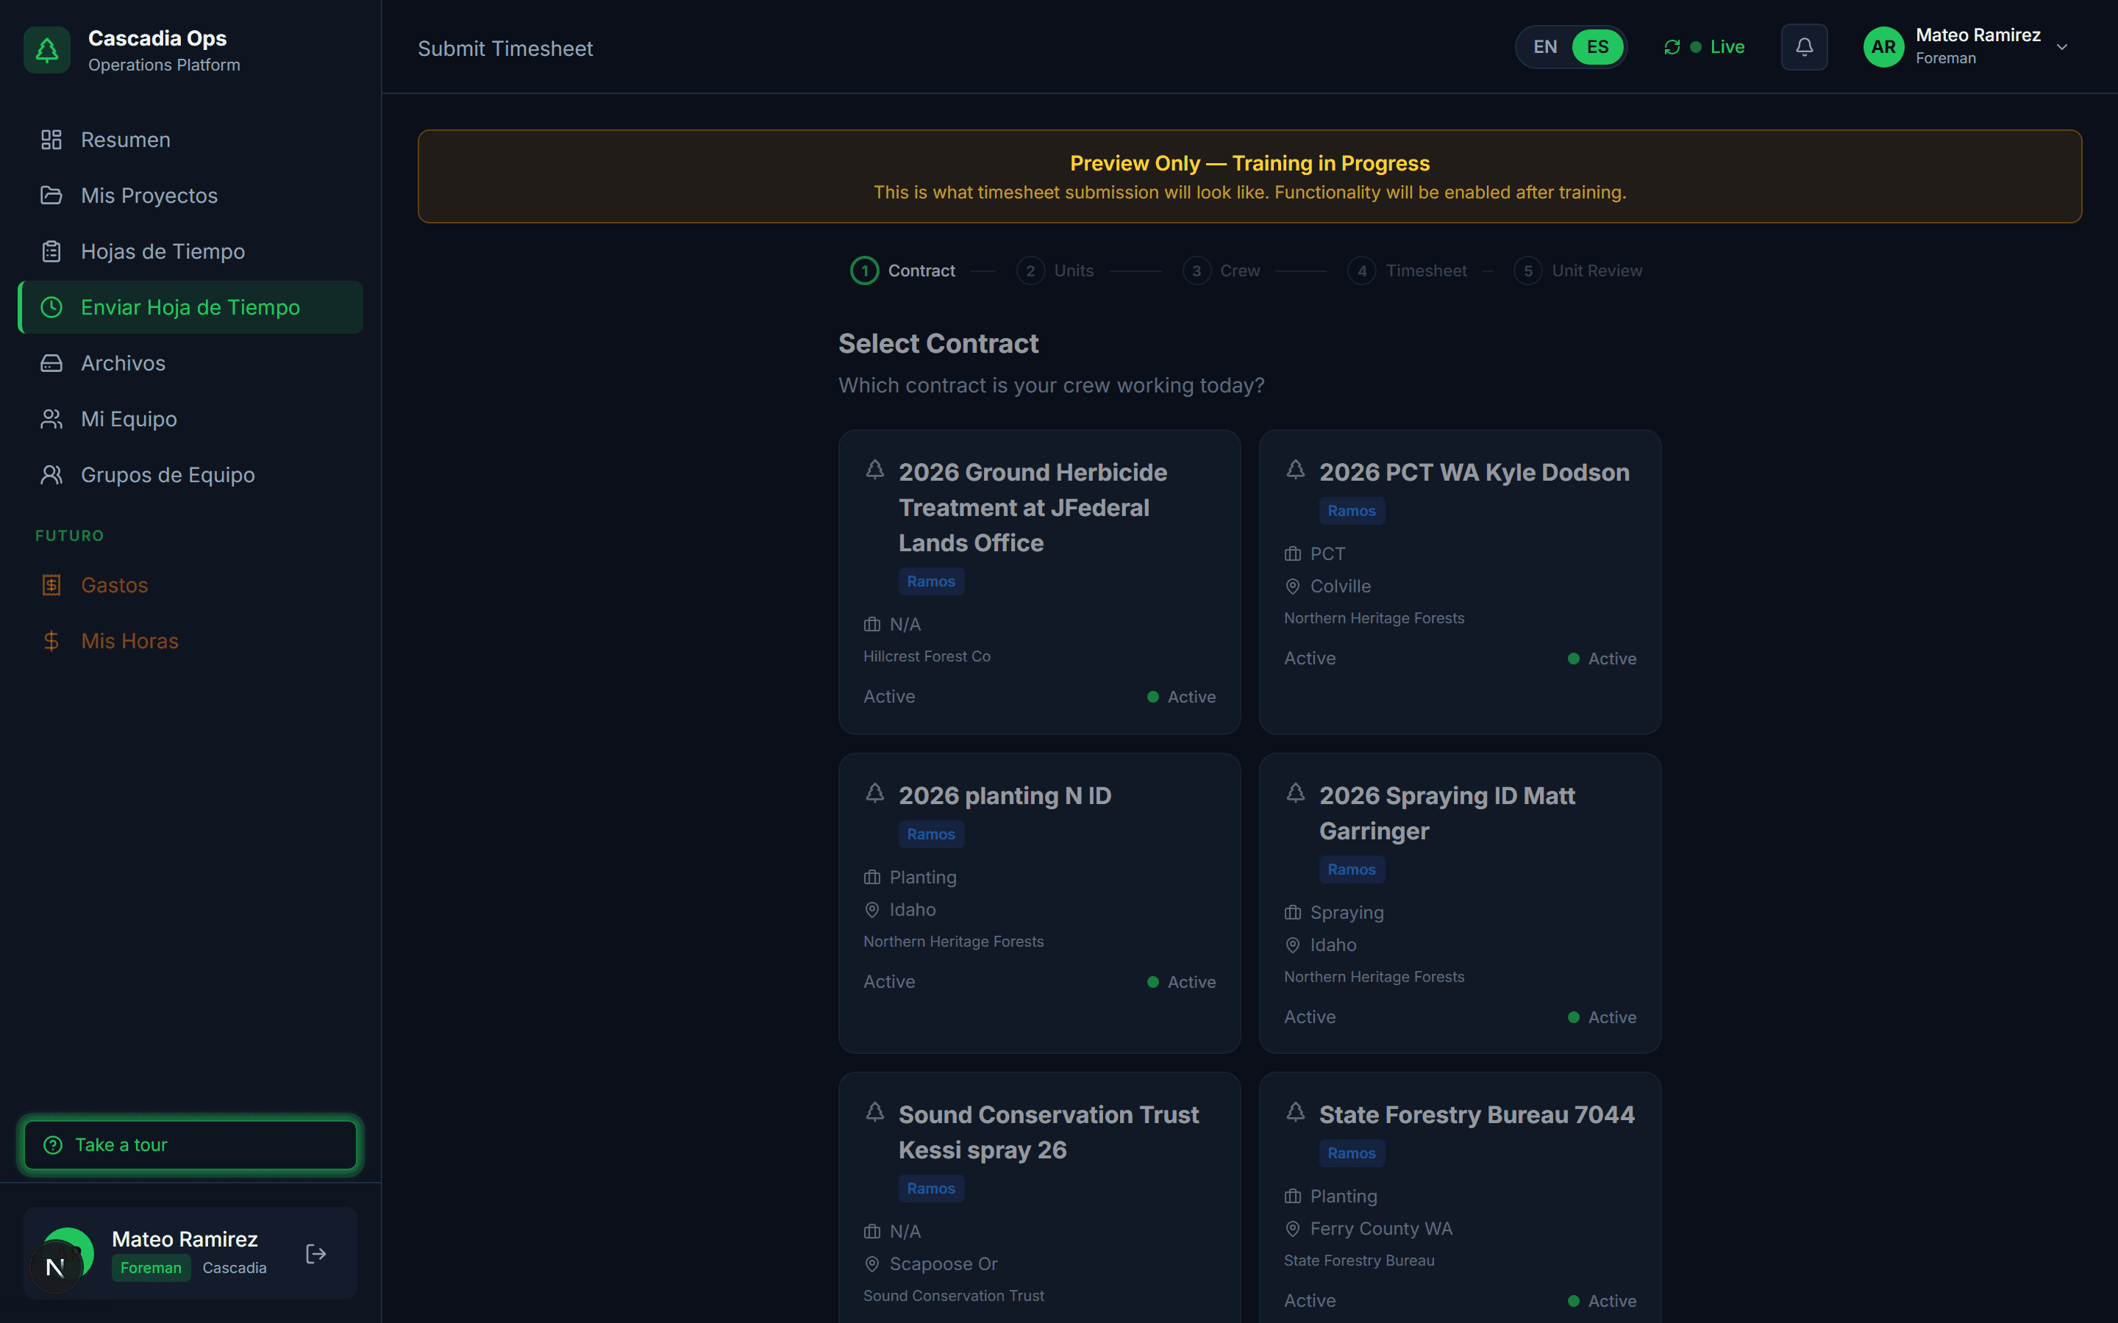Viewport: 2118px width, 1323px height.
Task: Jump to step 2 Units
Action: [1055, 270]
